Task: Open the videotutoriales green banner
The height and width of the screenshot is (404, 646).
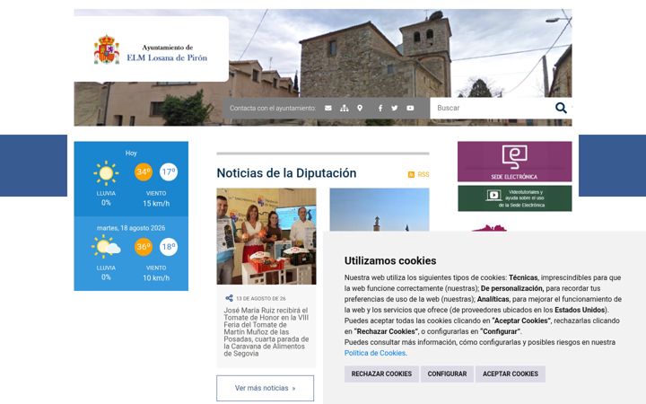Action: coord(515,198)
